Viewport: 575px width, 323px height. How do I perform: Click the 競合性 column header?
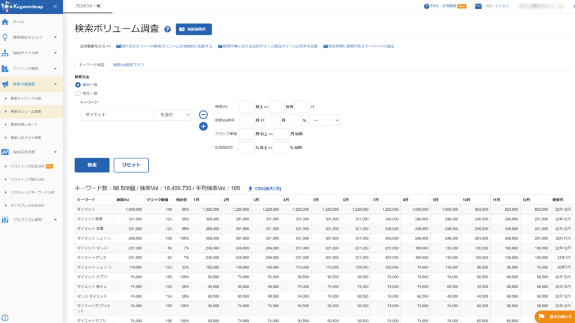[181, 200]
